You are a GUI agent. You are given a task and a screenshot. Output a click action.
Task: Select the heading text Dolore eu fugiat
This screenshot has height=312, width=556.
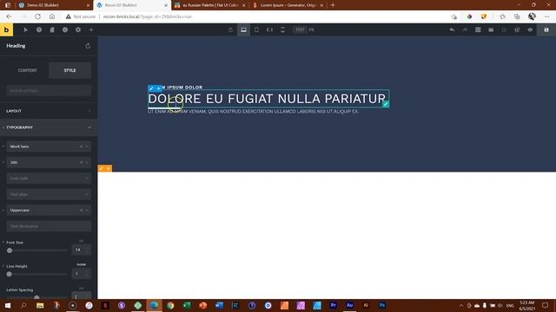267,99
